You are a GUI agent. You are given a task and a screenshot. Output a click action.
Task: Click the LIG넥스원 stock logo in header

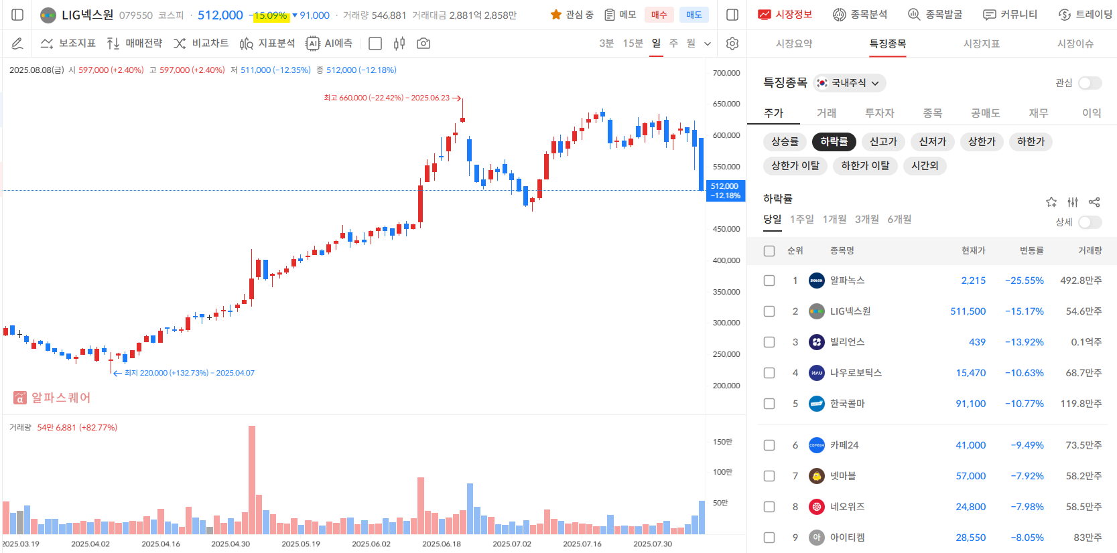point(48,15)
